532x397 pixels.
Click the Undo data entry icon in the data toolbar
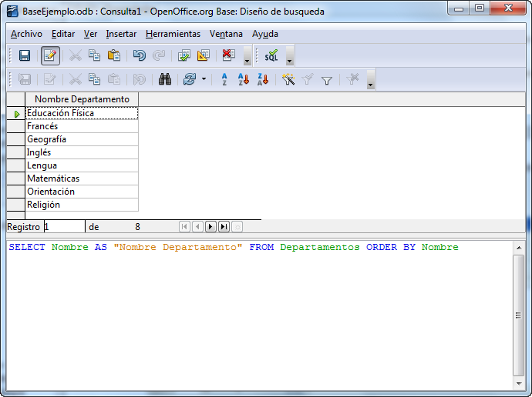click(x=139, y=79)
